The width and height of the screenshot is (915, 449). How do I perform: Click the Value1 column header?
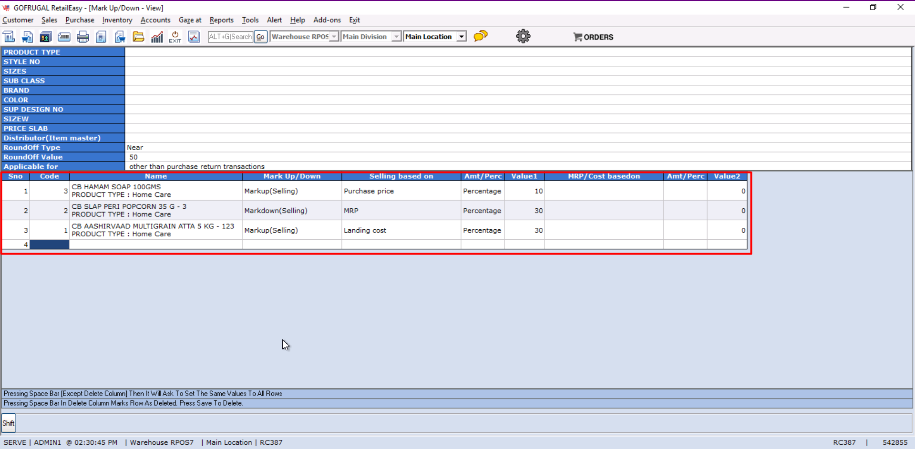tap(524, 176)
